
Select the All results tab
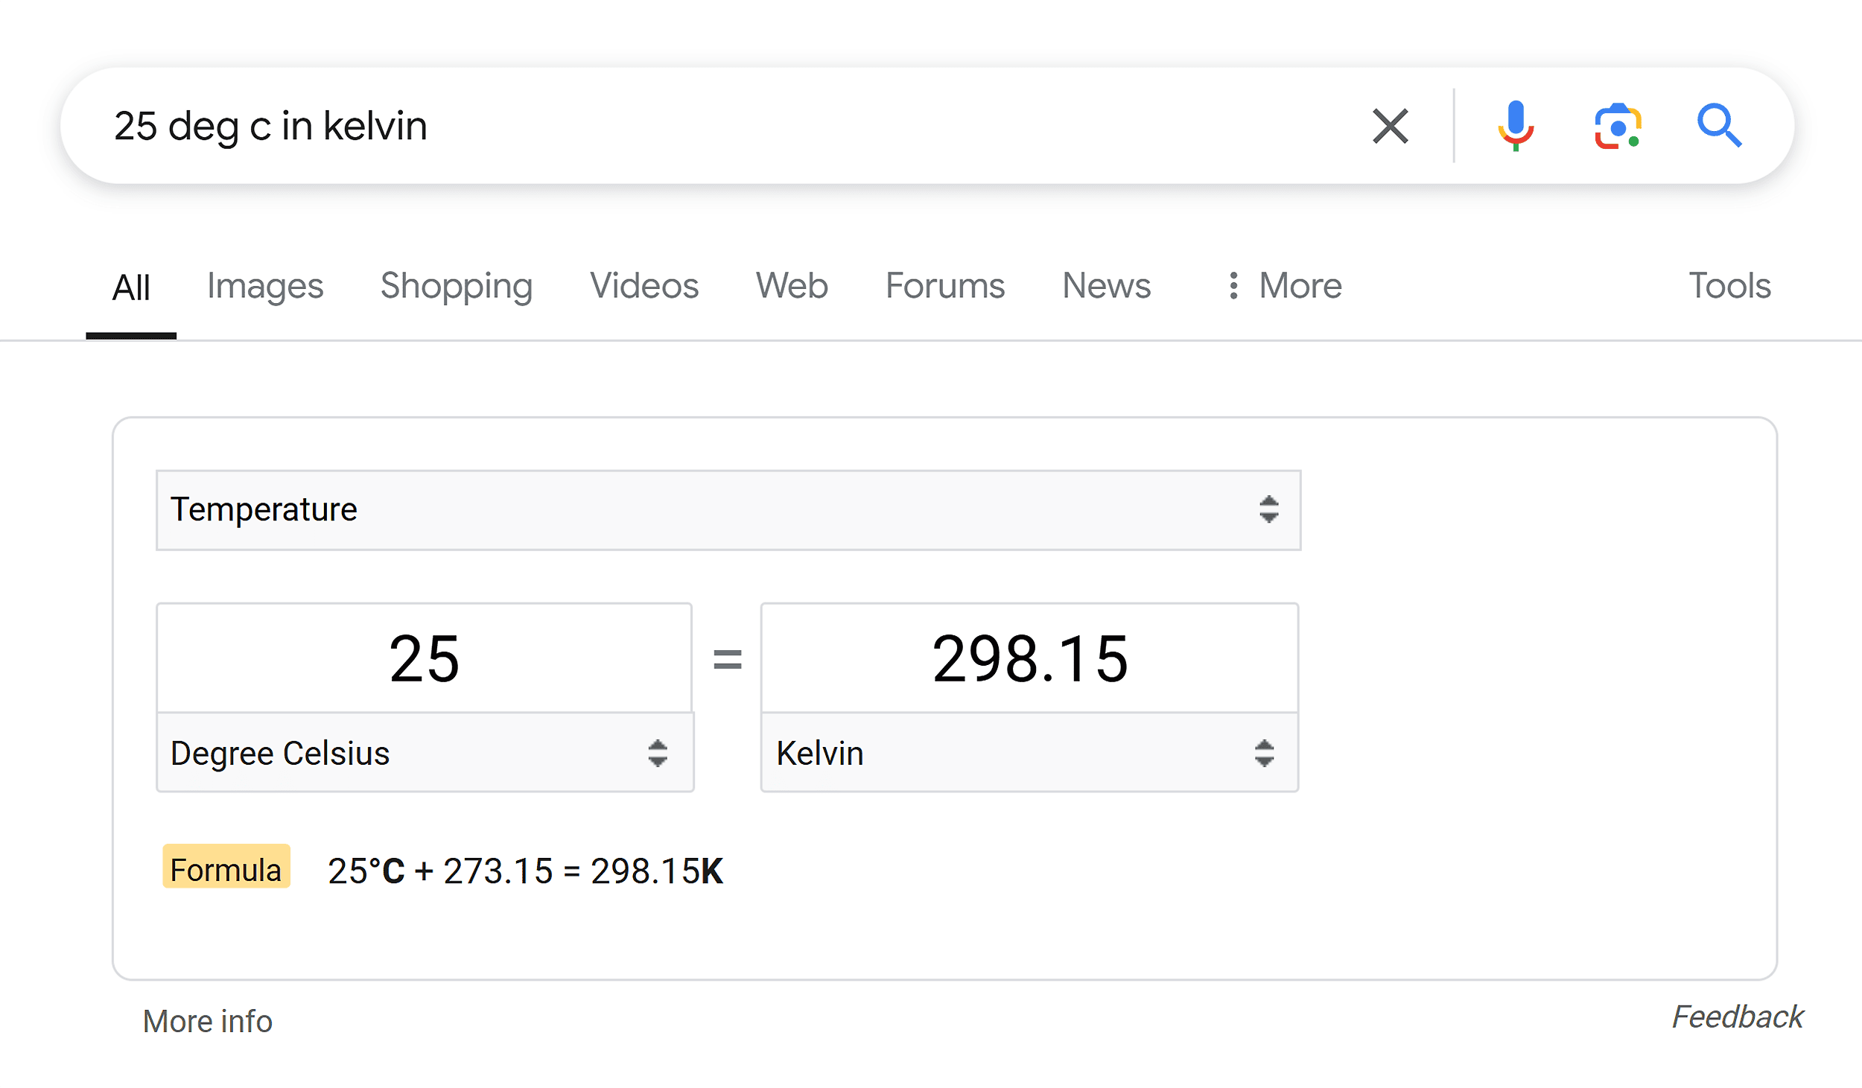coord(130,285)
